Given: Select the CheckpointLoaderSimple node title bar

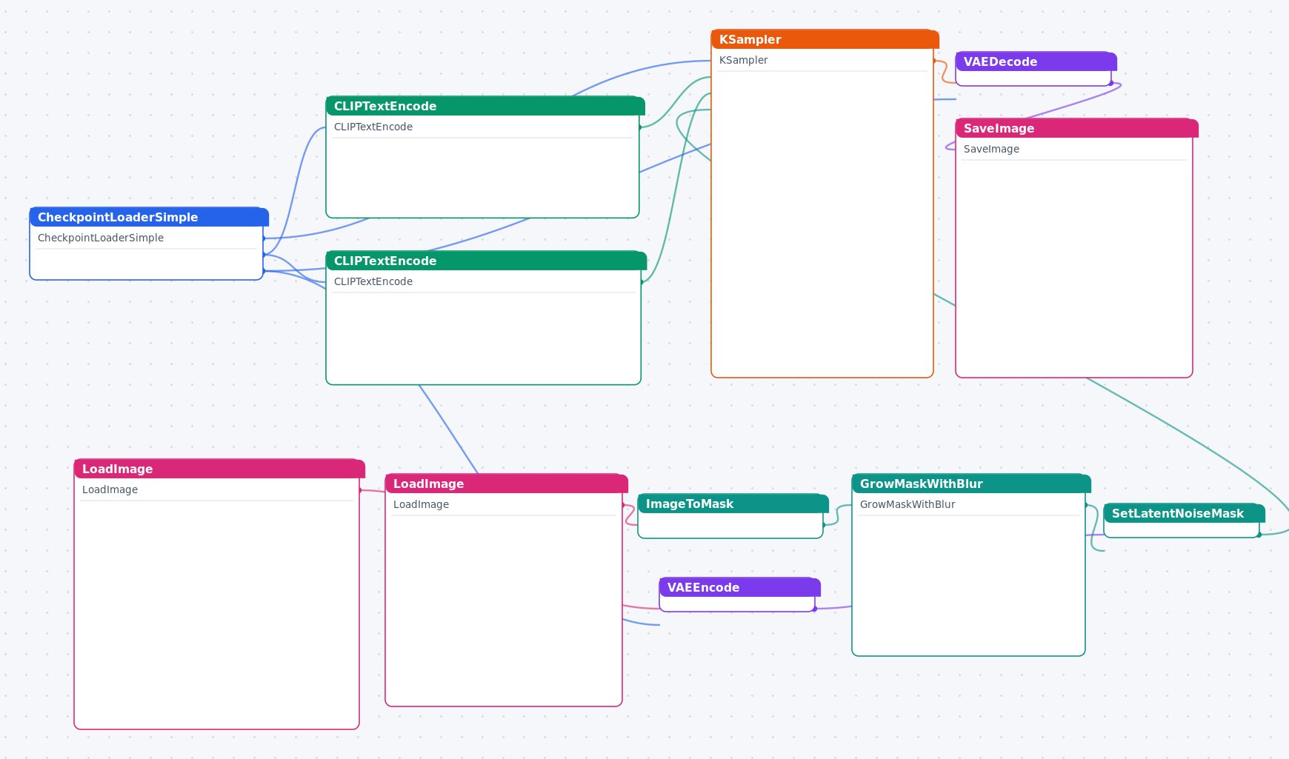Looking at the screenshot, I should tap(149, 217).
